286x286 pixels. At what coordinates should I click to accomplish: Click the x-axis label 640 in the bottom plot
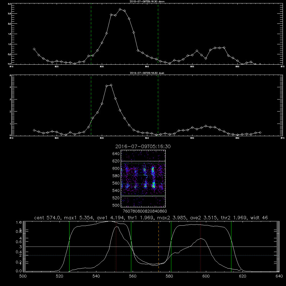[279, 276]
